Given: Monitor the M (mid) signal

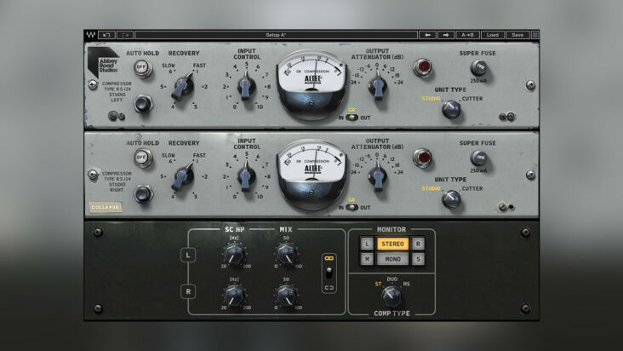Looking at the screenshot, I should pos(366,259).
